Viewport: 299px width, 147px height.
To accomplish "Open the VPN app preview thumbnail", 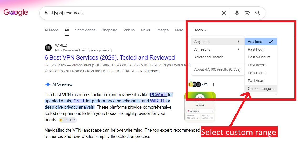I will [x=200, y=107].
